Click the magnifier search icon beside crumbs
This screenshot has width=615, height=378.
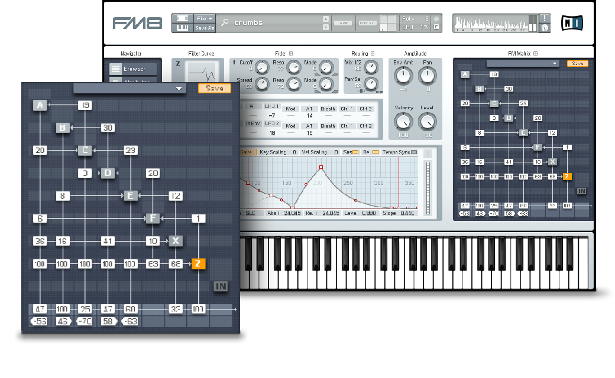click(x=225, y=22)
